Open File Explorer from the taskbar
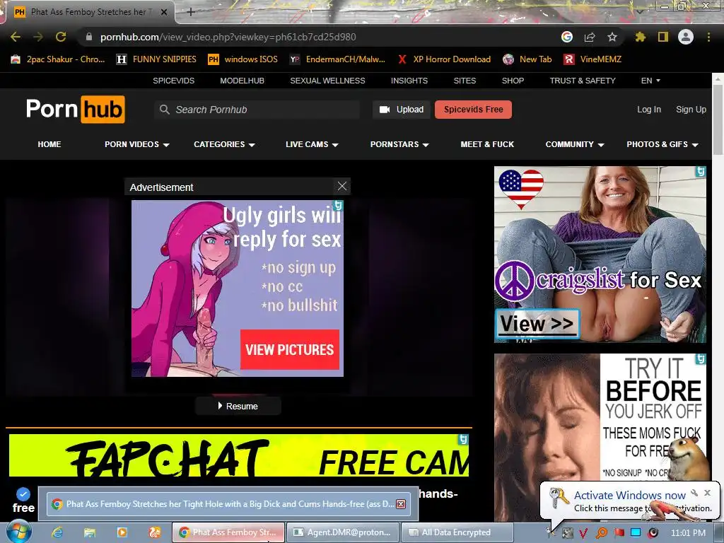The width and height of the screenshot is (724, 543). (x=90, y=532)
